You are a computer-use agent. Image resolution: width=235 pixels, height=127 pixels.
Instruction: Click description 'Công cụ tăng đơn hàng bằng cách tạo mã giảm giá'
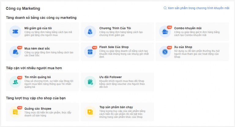(x=48, y=34)
